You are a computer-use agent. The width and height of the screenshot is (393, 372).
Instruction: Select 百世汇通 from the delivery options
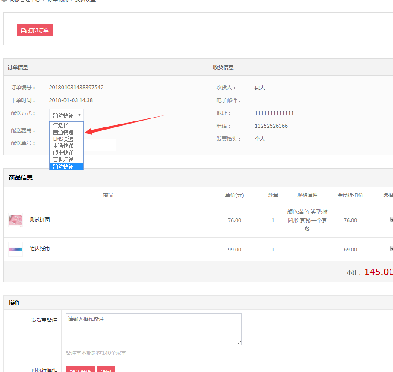click(x=63, y=160)
